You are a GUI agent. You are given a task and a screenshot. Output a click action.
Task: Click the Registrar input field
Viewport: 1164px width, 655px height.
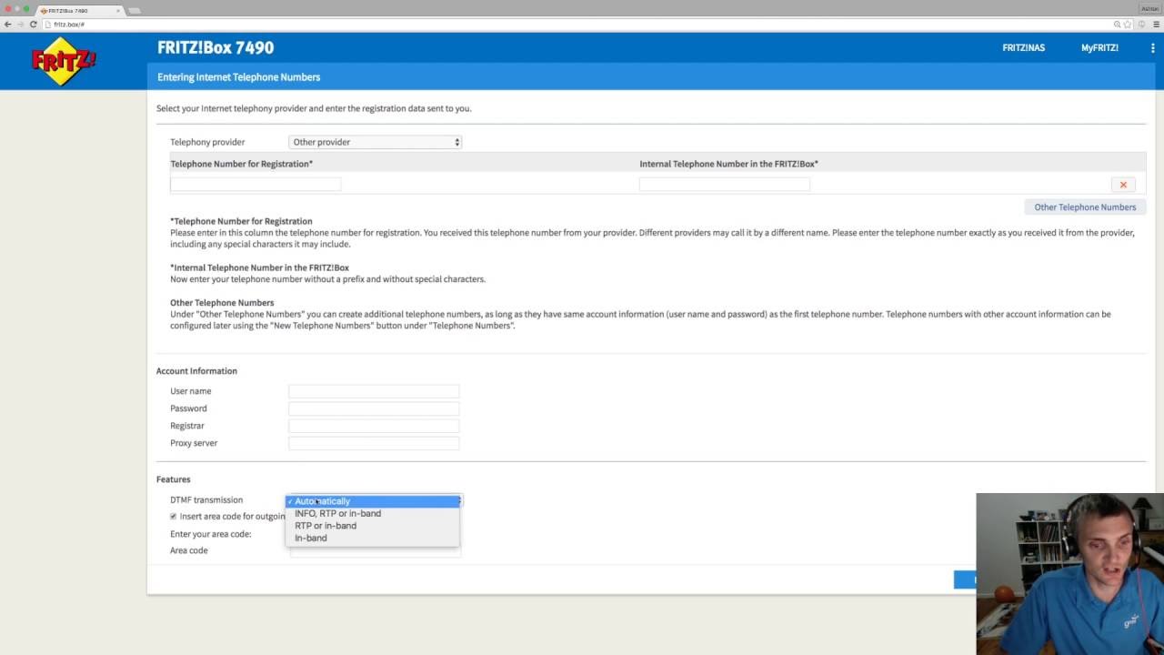click(x=374, y=426)
